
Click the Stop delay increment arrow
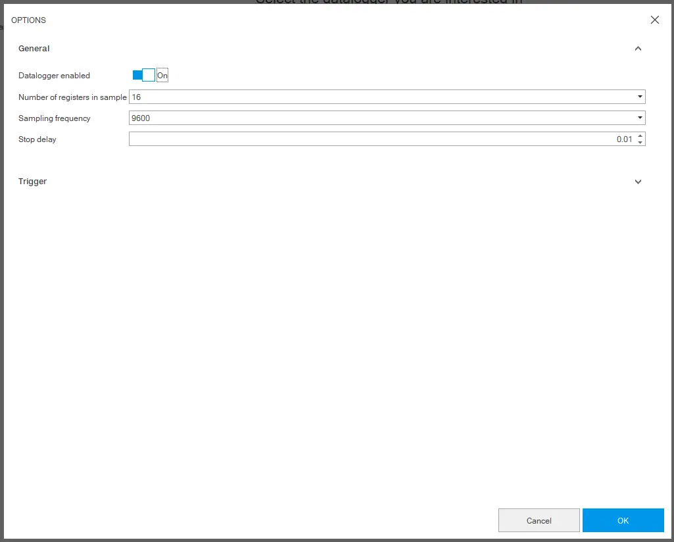pos(640,135)
